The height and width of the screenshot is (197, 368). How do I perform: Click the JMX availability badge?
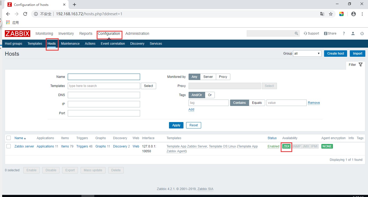[306, 146]
